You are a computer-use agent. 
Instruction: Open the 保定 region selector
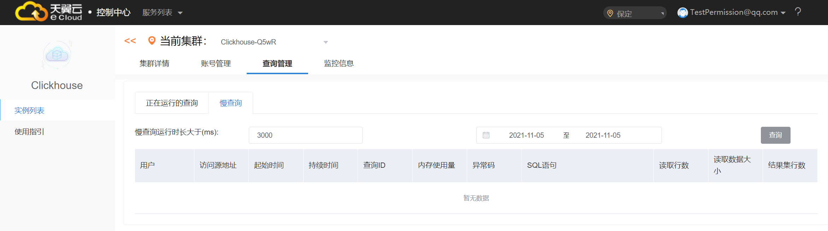click(635, 13)
